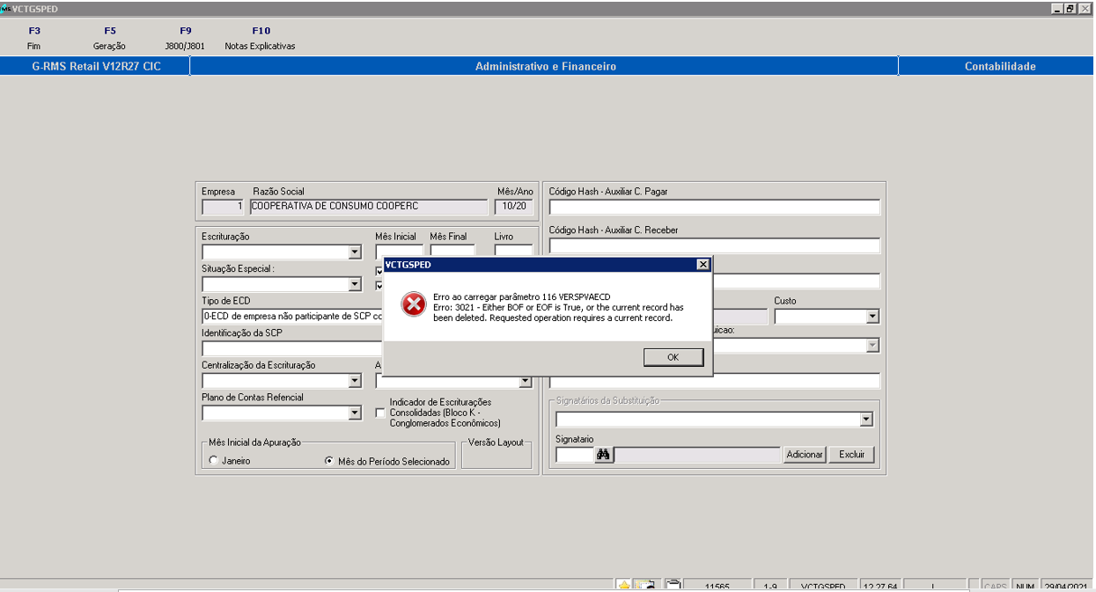Click the clipboard icon in the status bar
1096x592 pixels.
tap(673, 586)
